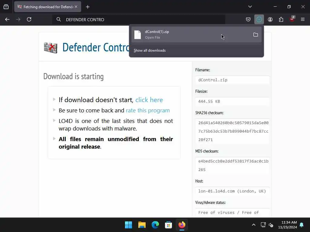This screenshot has height=232, width=310.
Task: Click the Fetching download for Defender tab
Action: (48, 7)
